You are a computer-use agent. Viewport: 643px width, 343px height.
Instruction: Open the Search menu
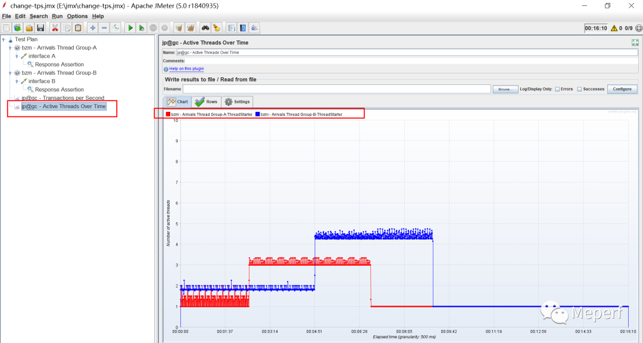pos(39,17)
